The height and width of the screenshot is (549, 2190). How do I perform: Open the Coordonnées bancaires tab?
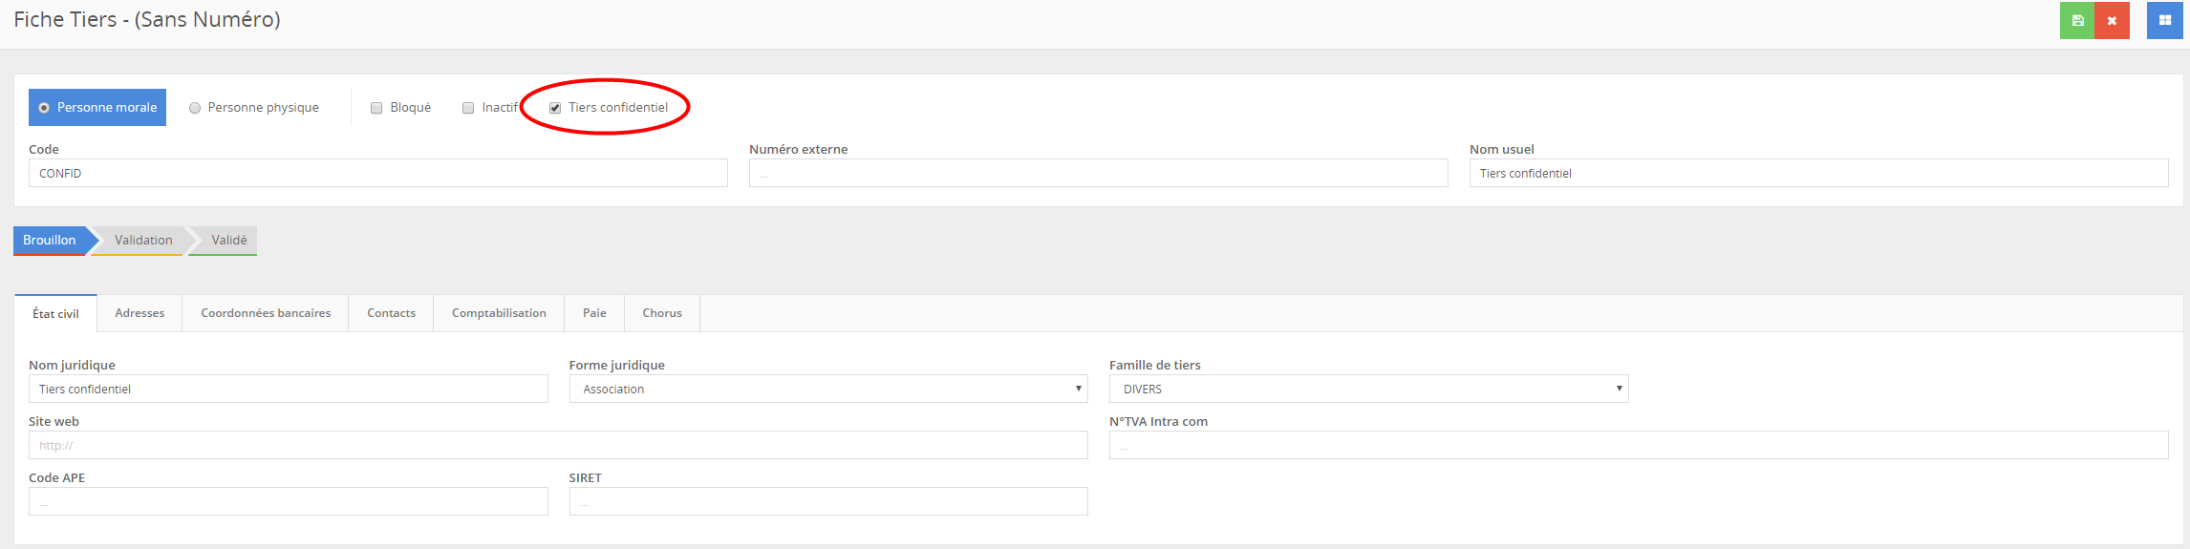coord(266,313)
